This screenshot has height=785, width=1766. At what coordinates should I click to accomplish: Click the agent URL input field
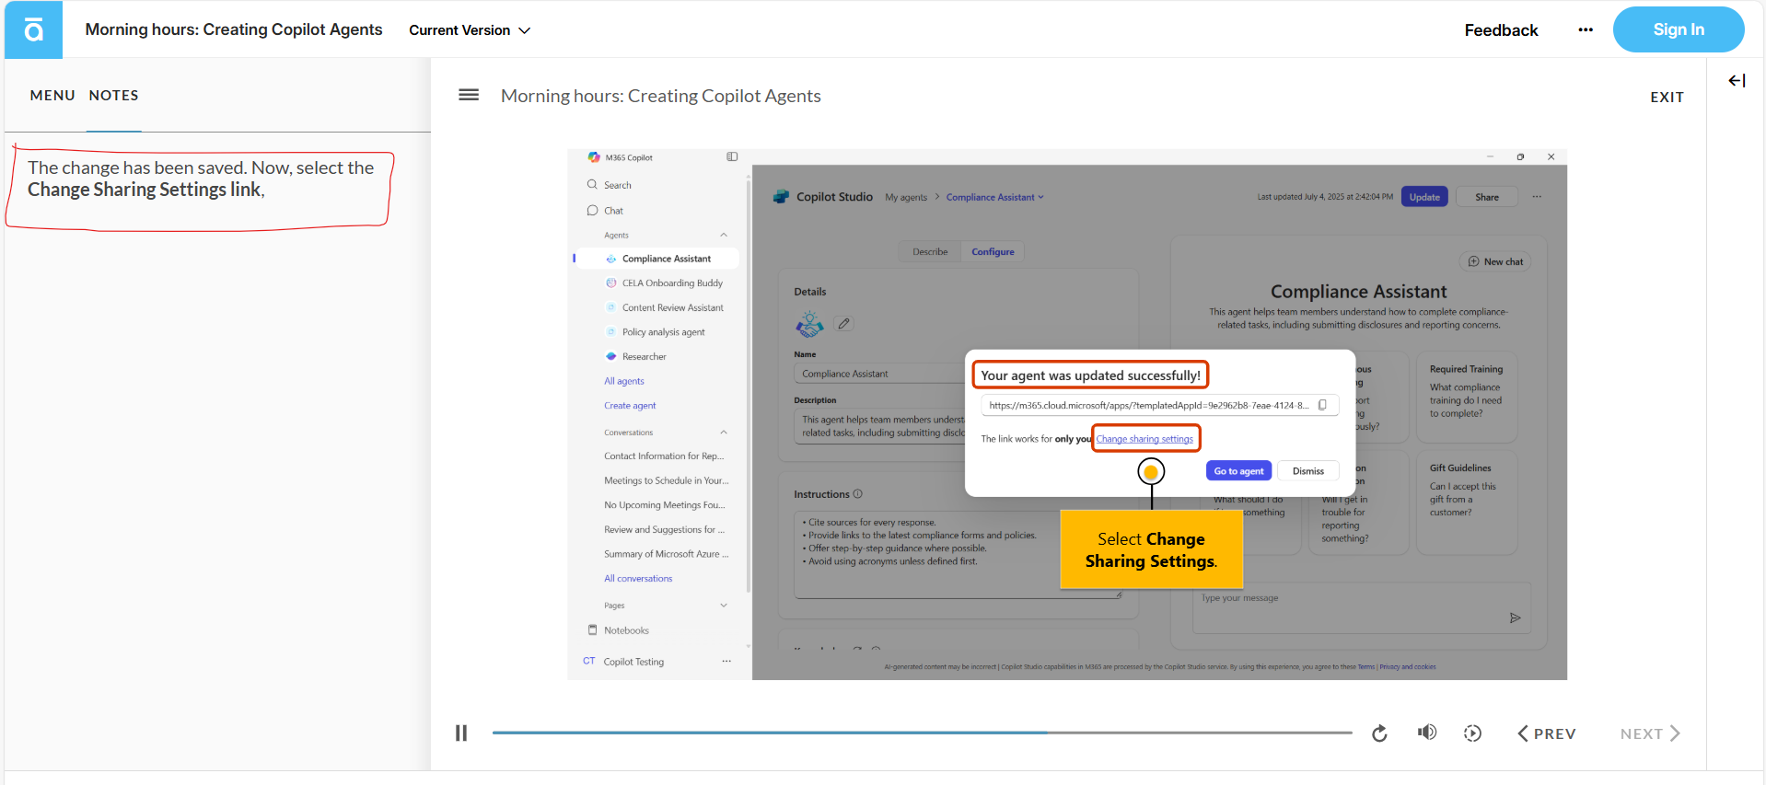1159,405
